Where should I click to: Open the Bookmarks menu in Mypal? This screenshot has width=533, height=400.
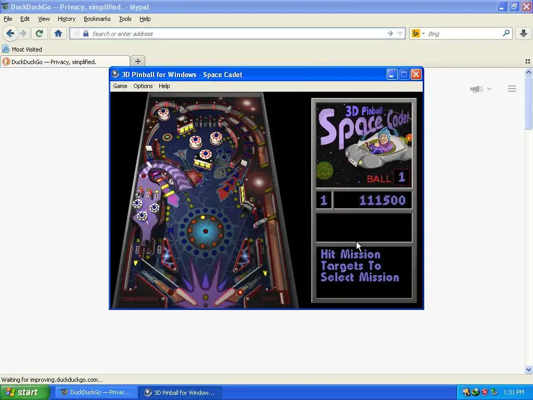(97, 19)
